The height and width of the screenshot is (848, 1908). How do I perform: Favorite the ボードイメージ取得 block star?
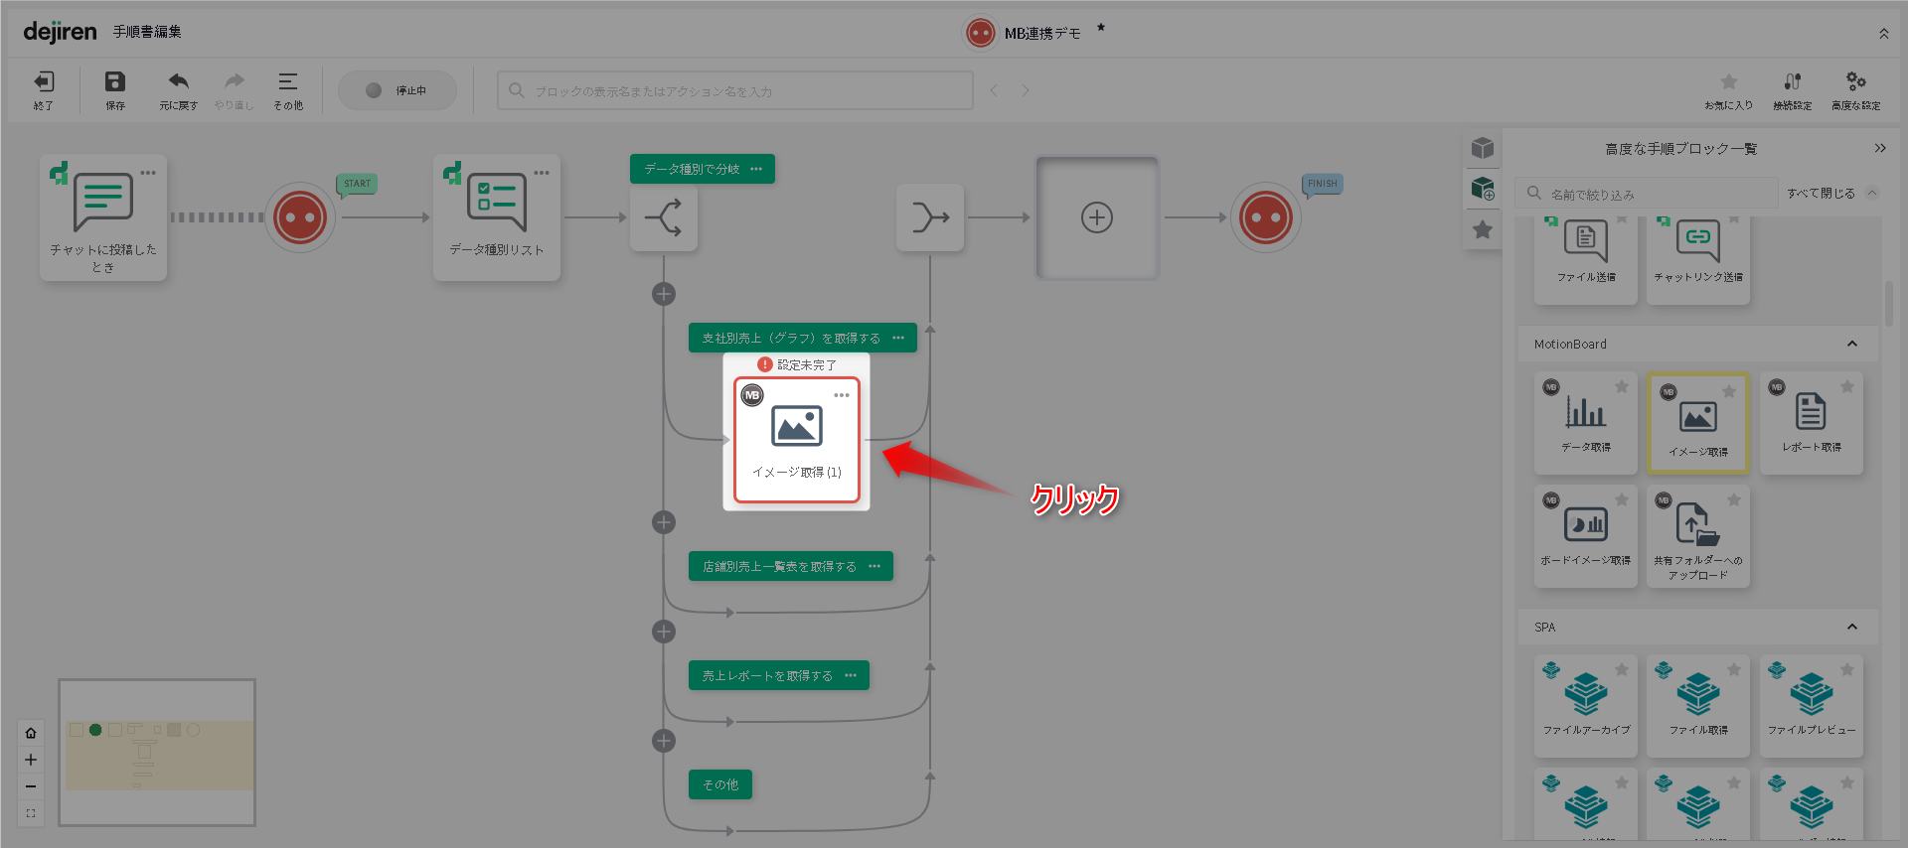coord(1622,500)
